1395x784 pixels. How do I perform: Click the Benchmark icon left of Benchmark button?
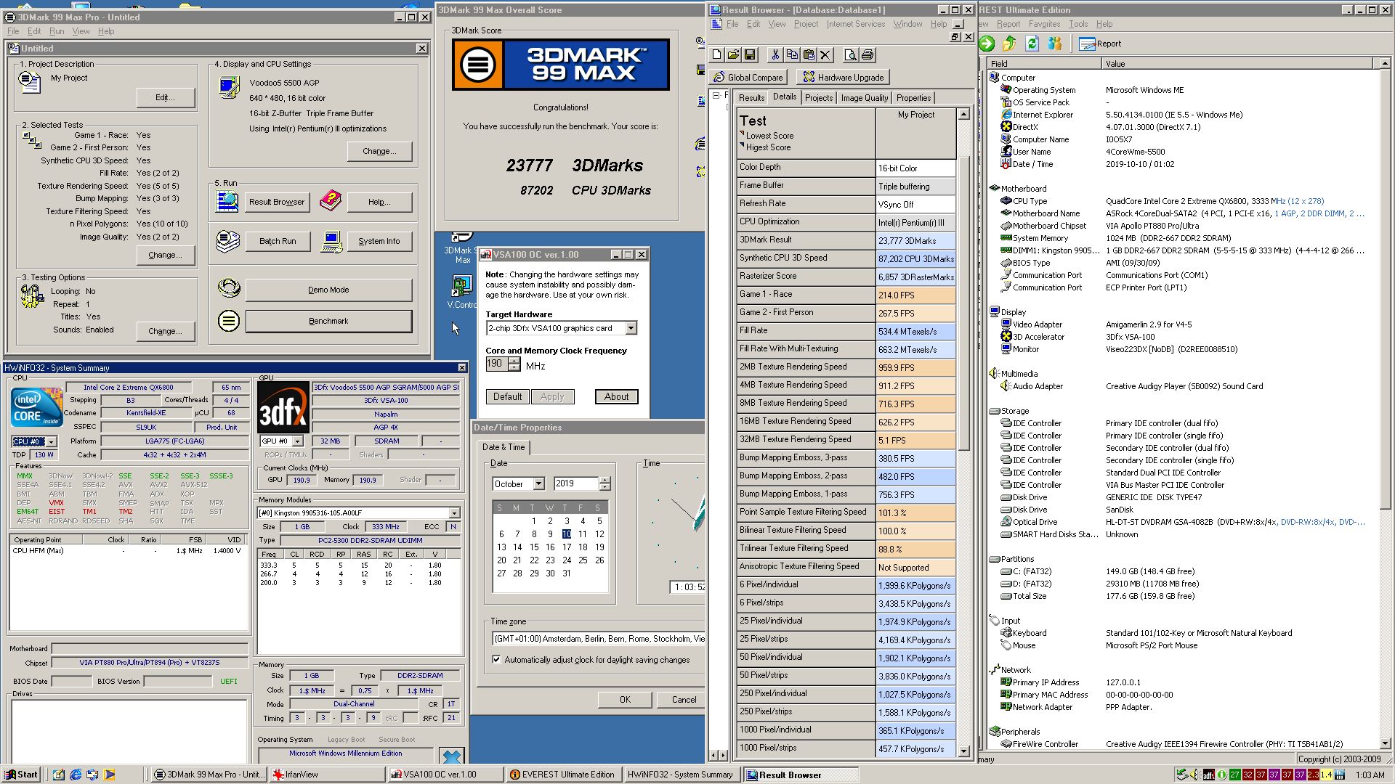point(229,320)
